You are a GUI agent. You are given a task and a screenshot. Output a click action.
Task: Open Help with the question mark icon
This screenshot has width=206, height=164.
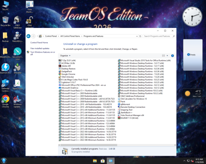(173, 55)
